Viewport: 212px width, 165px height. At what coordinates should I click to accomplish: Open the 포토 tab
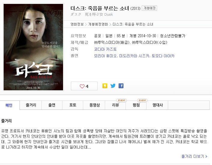[x=73, y=105]
